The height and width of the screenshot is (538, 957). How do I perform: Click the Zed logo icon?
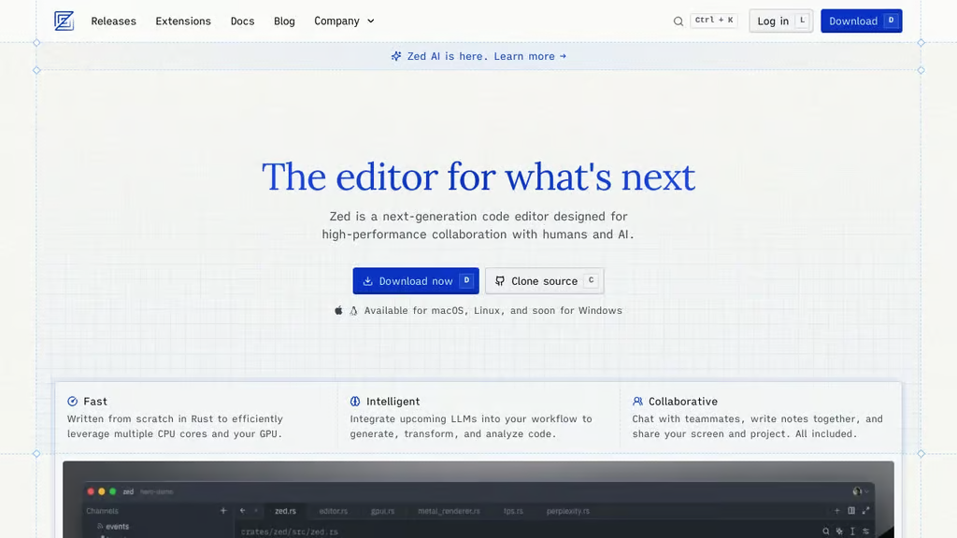pos(64,21)
